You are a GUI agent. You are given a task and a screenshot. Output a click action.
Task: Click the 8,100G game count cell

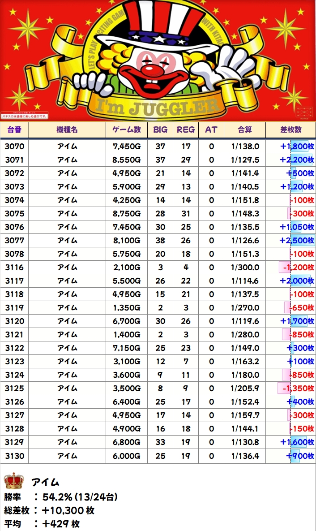[x=127, y=241]
